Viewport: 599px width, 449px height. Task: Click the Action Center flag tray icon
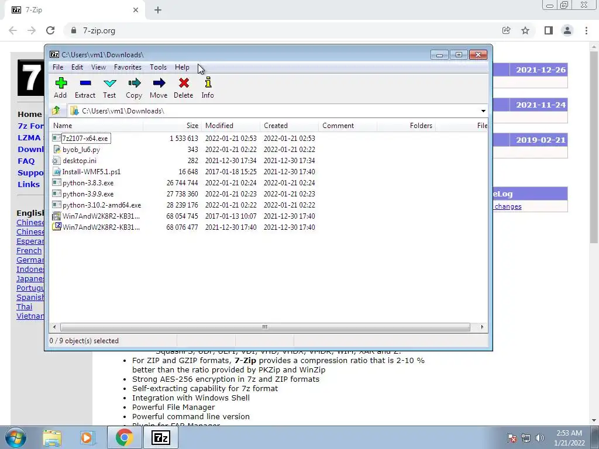pyautogui.click(x=511, y=438)
